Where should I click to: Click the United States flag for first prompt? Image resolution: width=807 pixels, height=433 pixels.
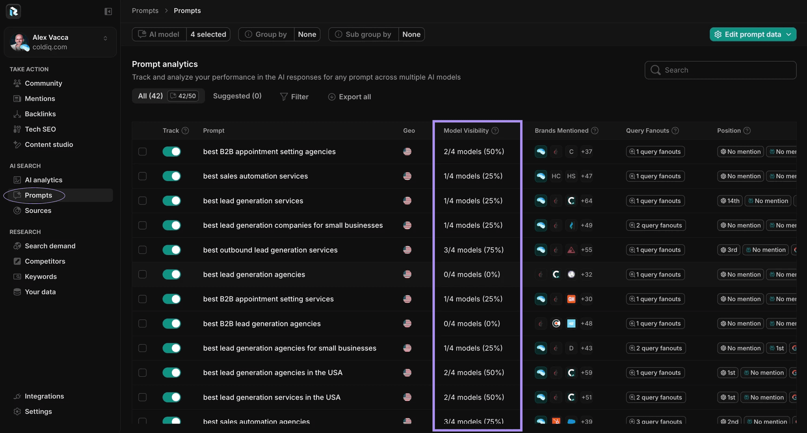coord(407,152)
